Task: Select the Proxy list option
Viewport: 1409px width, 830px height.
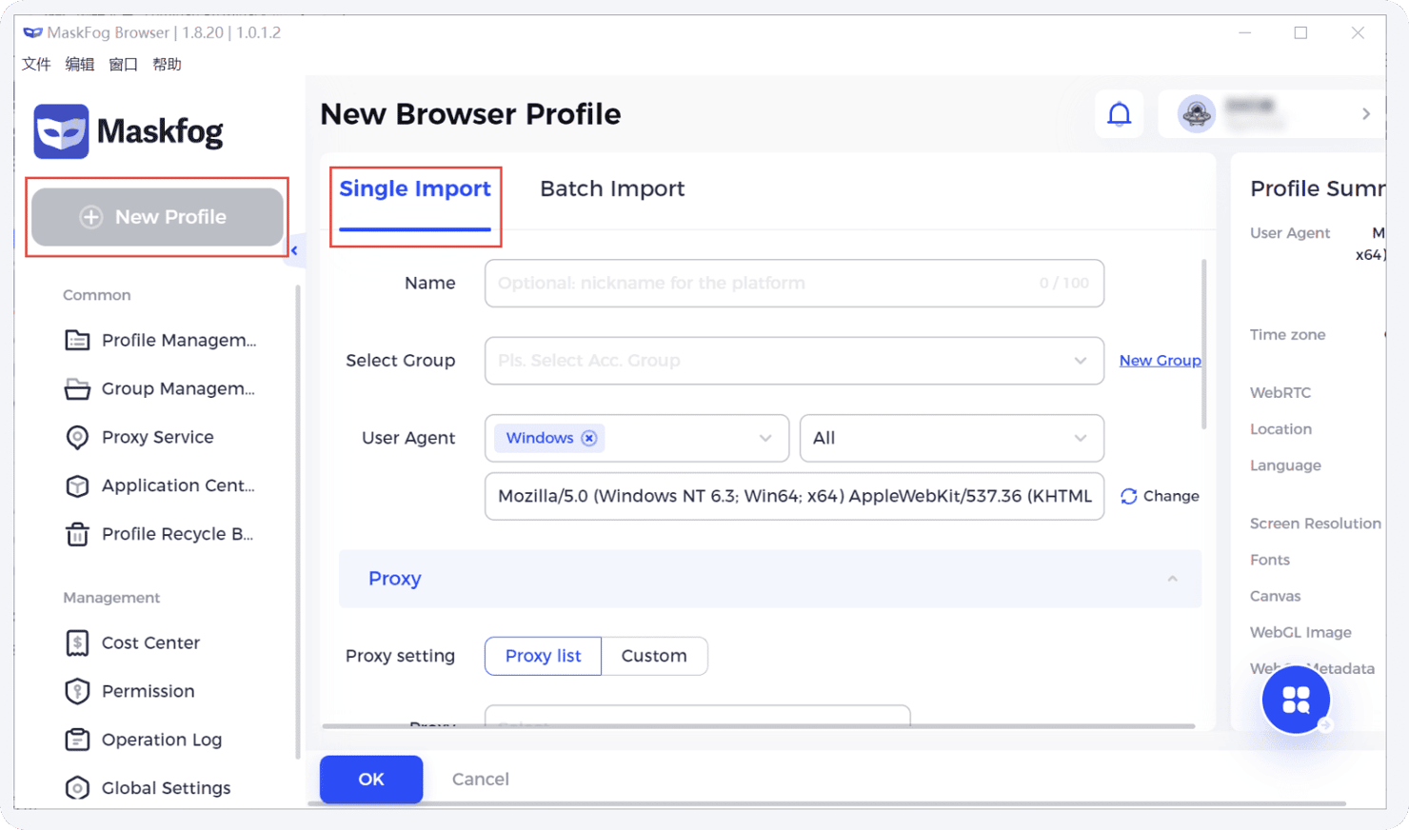Action: [543, 656]
